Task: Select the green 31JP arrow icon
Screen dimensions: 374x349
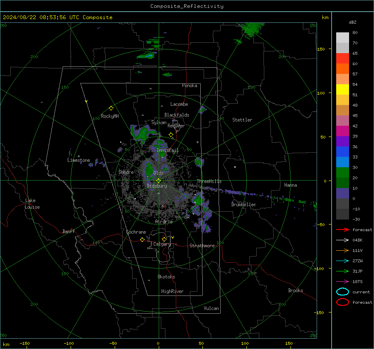Action: [x=342, y=271]
